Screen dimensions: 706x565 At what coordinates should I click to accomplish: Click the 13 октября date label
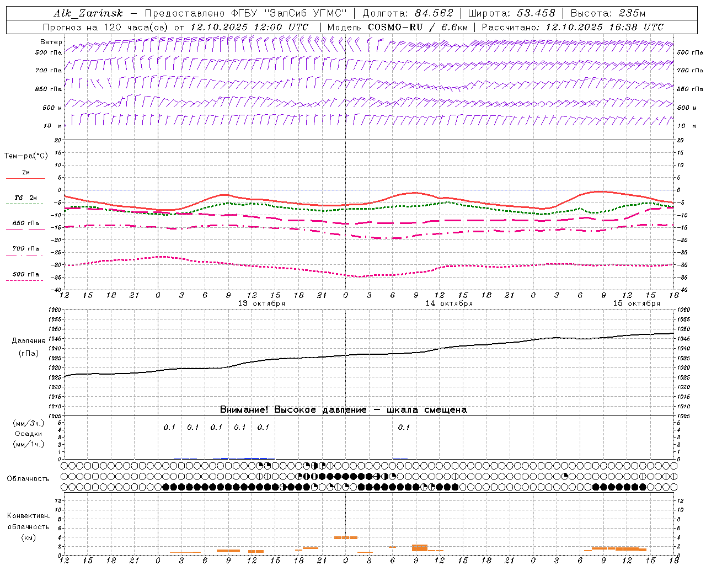click(261, 303)
